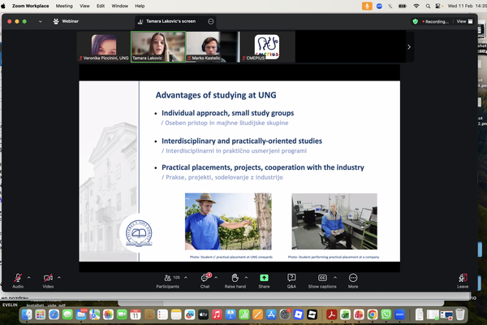
Task: Open Launchpad from the Dock
Action: coord(41,314)
